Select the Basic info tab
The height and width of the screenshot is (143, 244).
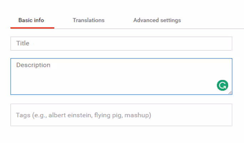(31, 20)
